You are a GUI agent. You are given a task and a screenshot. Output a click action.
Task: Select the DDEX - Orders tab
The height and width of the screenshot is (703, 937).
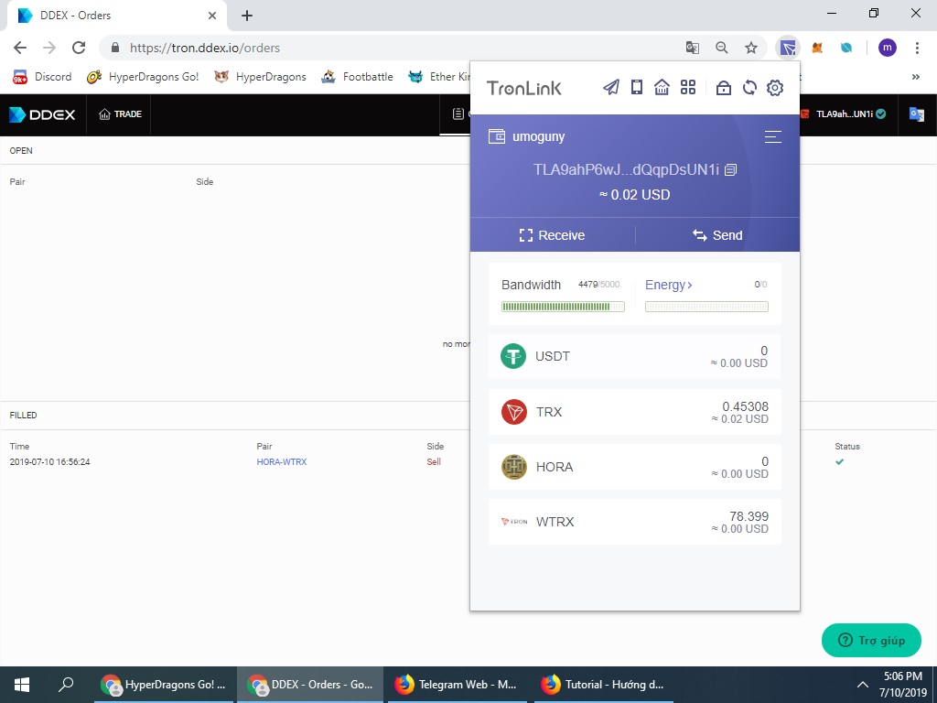[117, 16]
